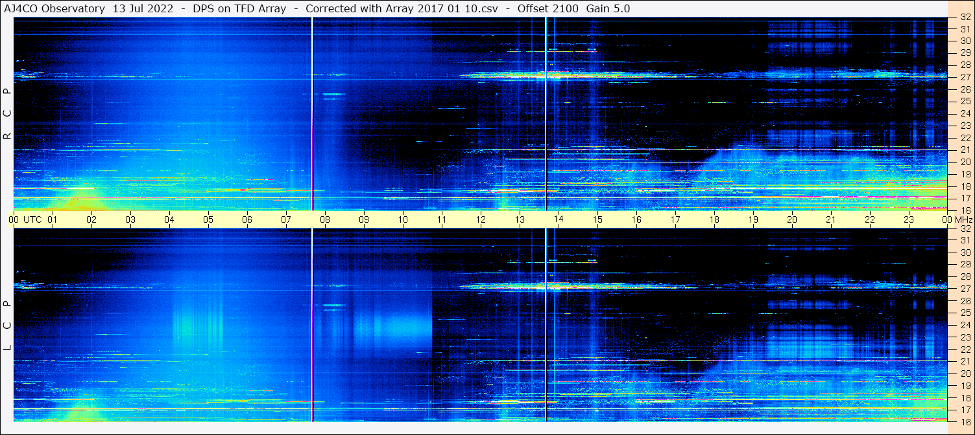Click the 23 MHz label on LCP scale
The width and height of the screenshot is (975, 435).
click(965, 337)
